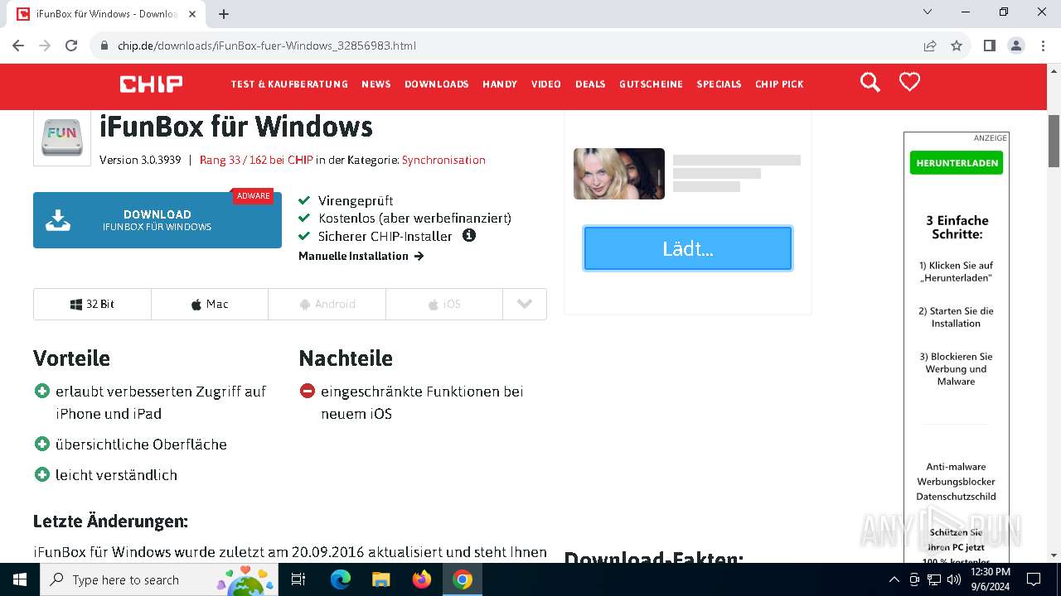This screenshot has width=1061, height=596.
Task: Close the iFunBox für Windows tab
Action: tap(193, 14)
